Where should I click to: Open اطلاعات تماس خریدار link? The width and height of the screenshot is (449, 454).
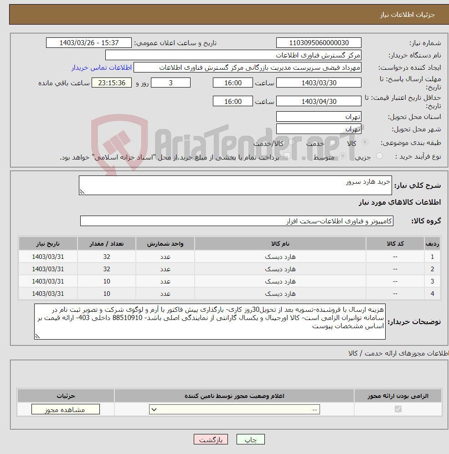tap(102, 67)
